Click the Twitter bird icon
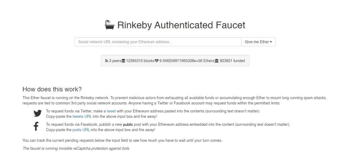The height and width of the screenshot is (166, 345). point(38,113)
